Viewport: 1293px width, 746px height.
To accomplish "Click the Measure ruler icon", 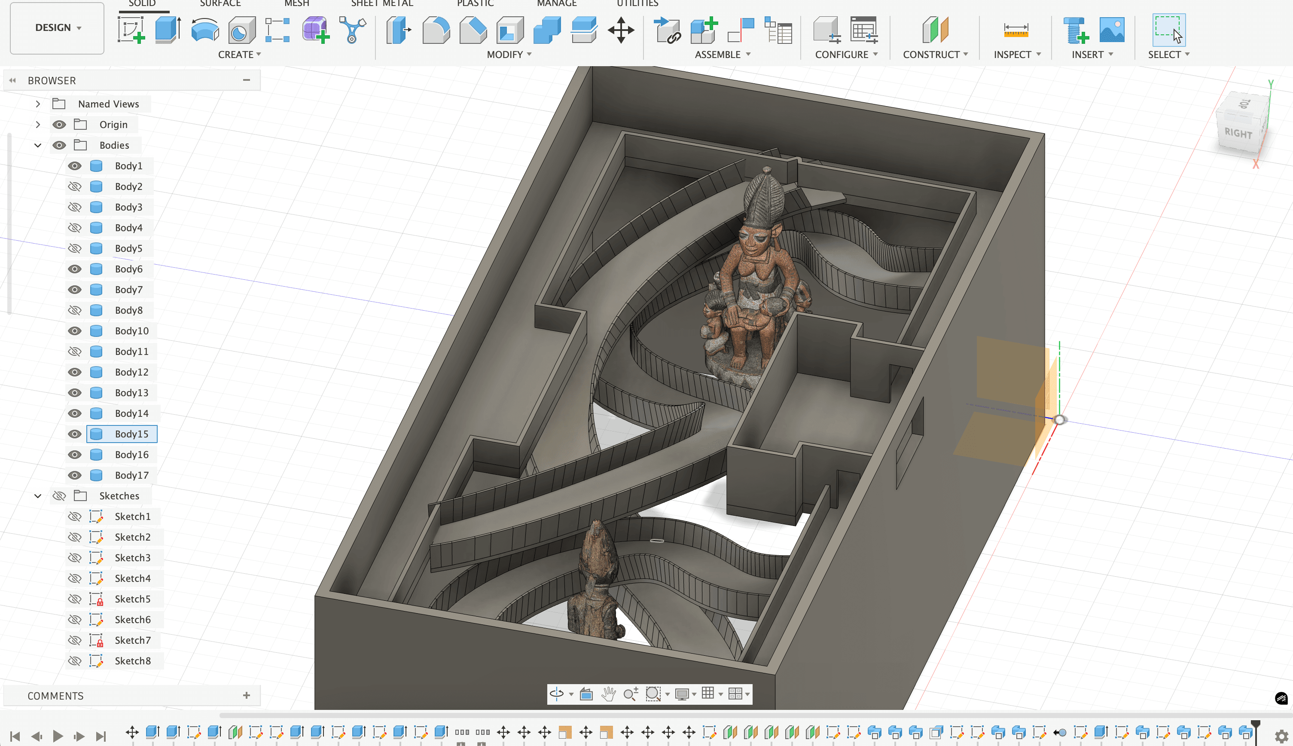I will (1015, 29).
